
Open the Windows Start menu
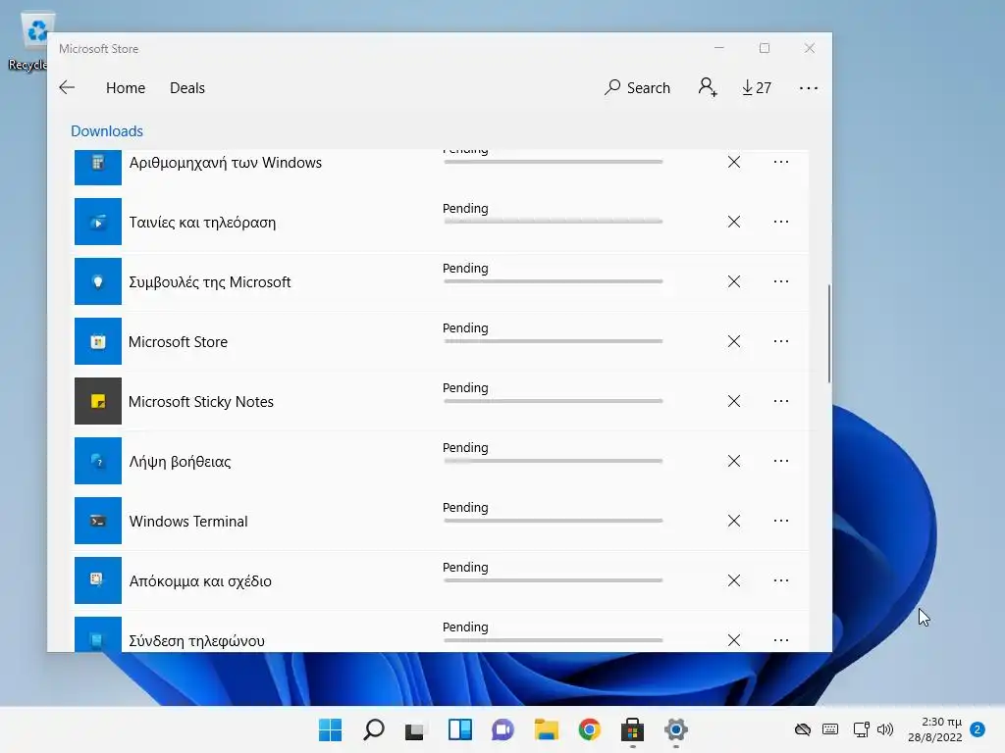tap(331, 729)
